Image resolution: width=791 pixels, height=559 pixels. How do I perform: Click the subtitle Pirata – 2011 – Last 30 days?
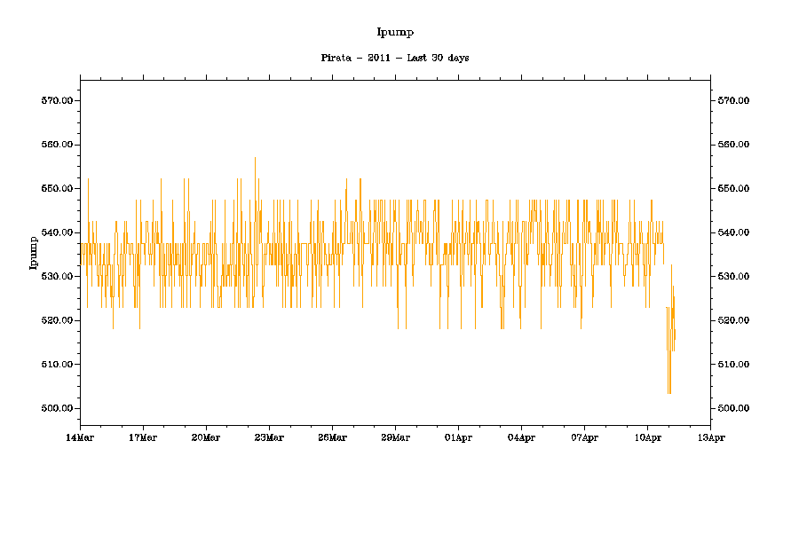click(x=395, y=58)
